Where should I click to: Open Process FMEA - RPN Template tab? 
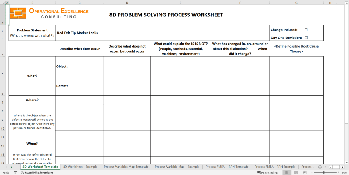pos(227,167)
